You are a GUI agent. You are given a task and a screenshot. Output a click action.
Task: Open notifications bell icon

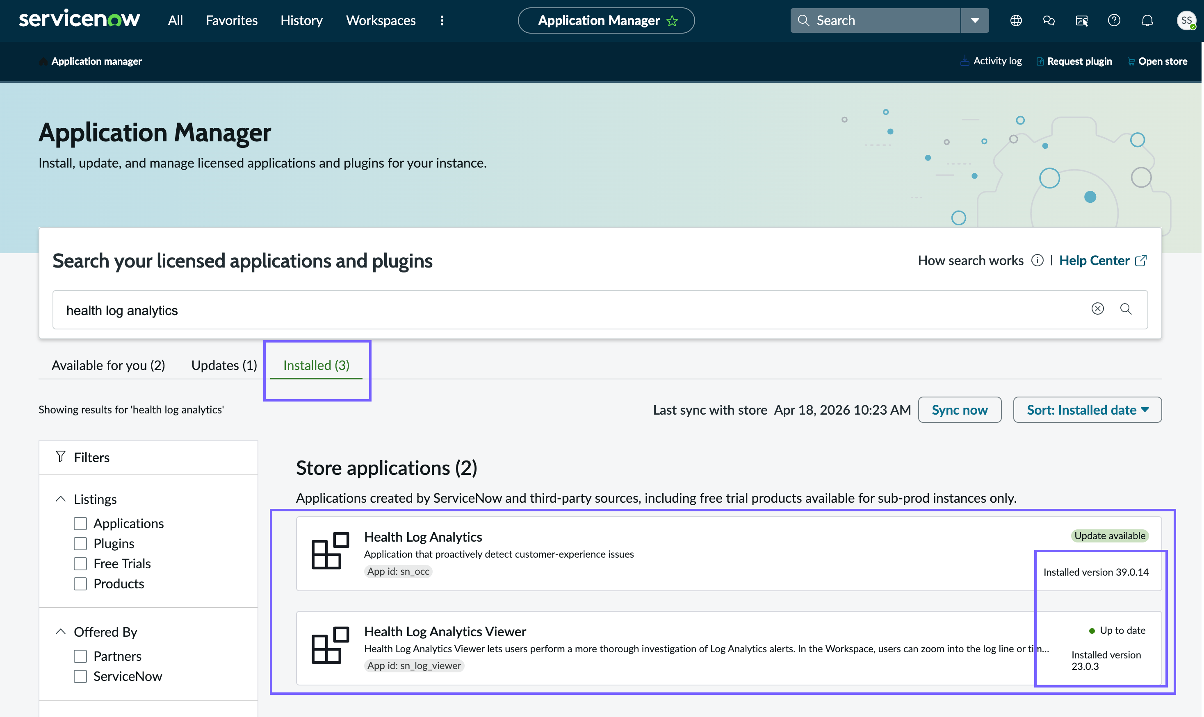tap(1147, 20)
